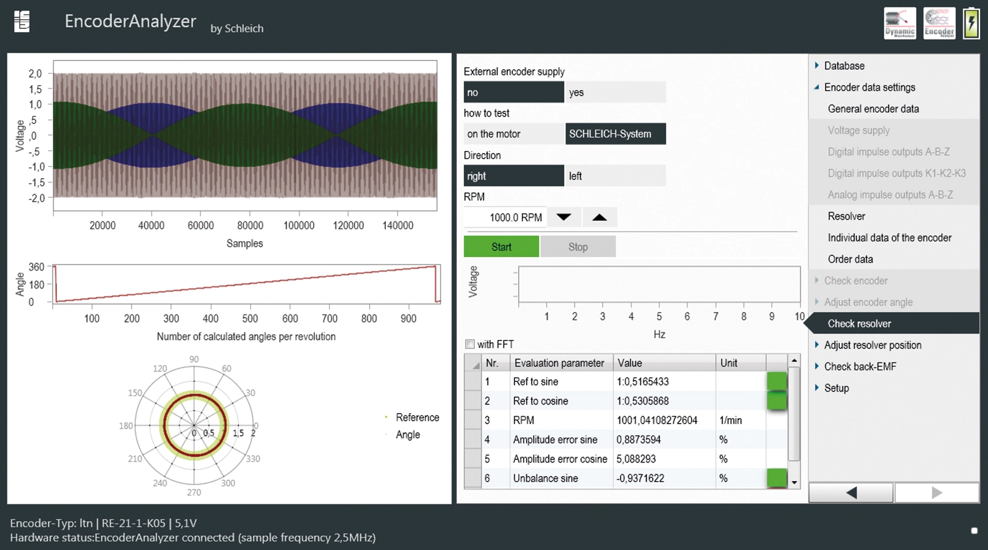Viewport: 988px width, 550px height.
Task: Open the Dynamic module icon
Action: point(900,23)
